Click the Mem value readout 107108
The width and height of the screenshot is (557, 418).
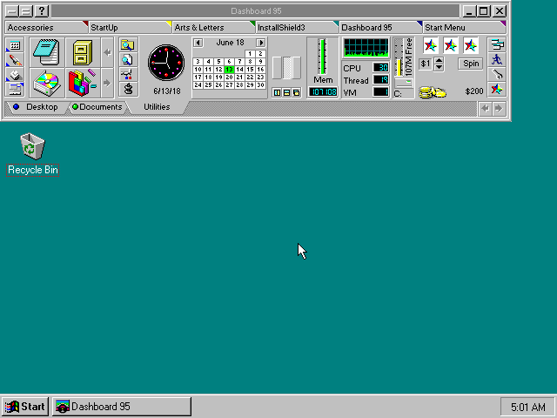(x=323, y=92)
